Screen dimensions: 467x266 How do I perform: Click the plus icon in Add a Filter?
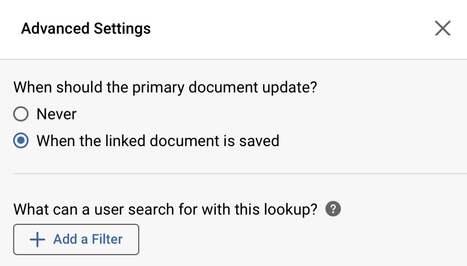pos(37,239)
